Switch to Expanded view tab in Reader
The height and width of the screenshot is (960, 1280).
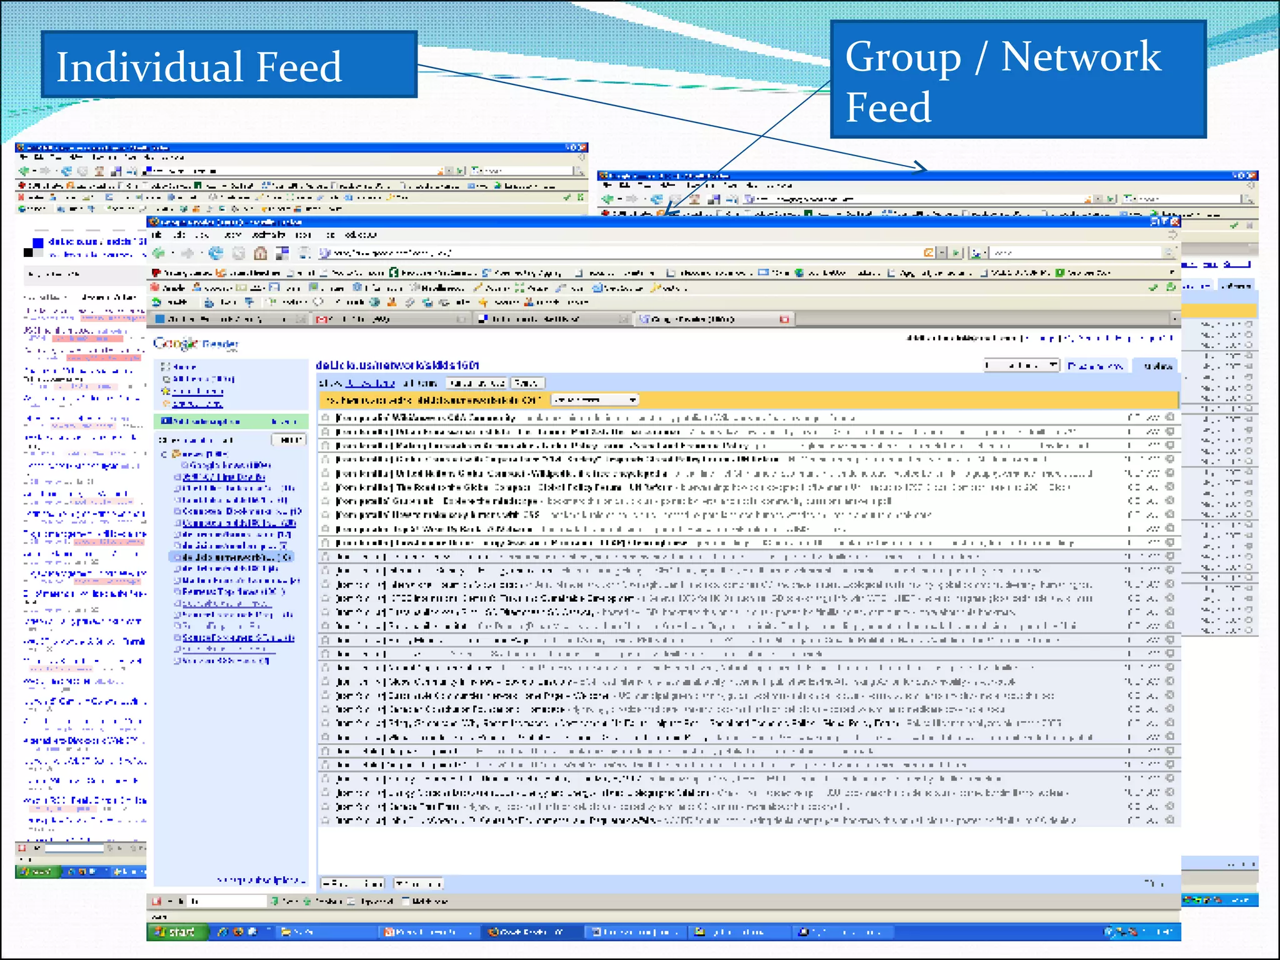(x=1096, y=366)
